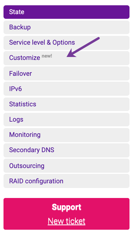Click the gray 'new!' badge next to Customize
The height and width of the screenshot is (235, 133).
[x=47, y=56]
